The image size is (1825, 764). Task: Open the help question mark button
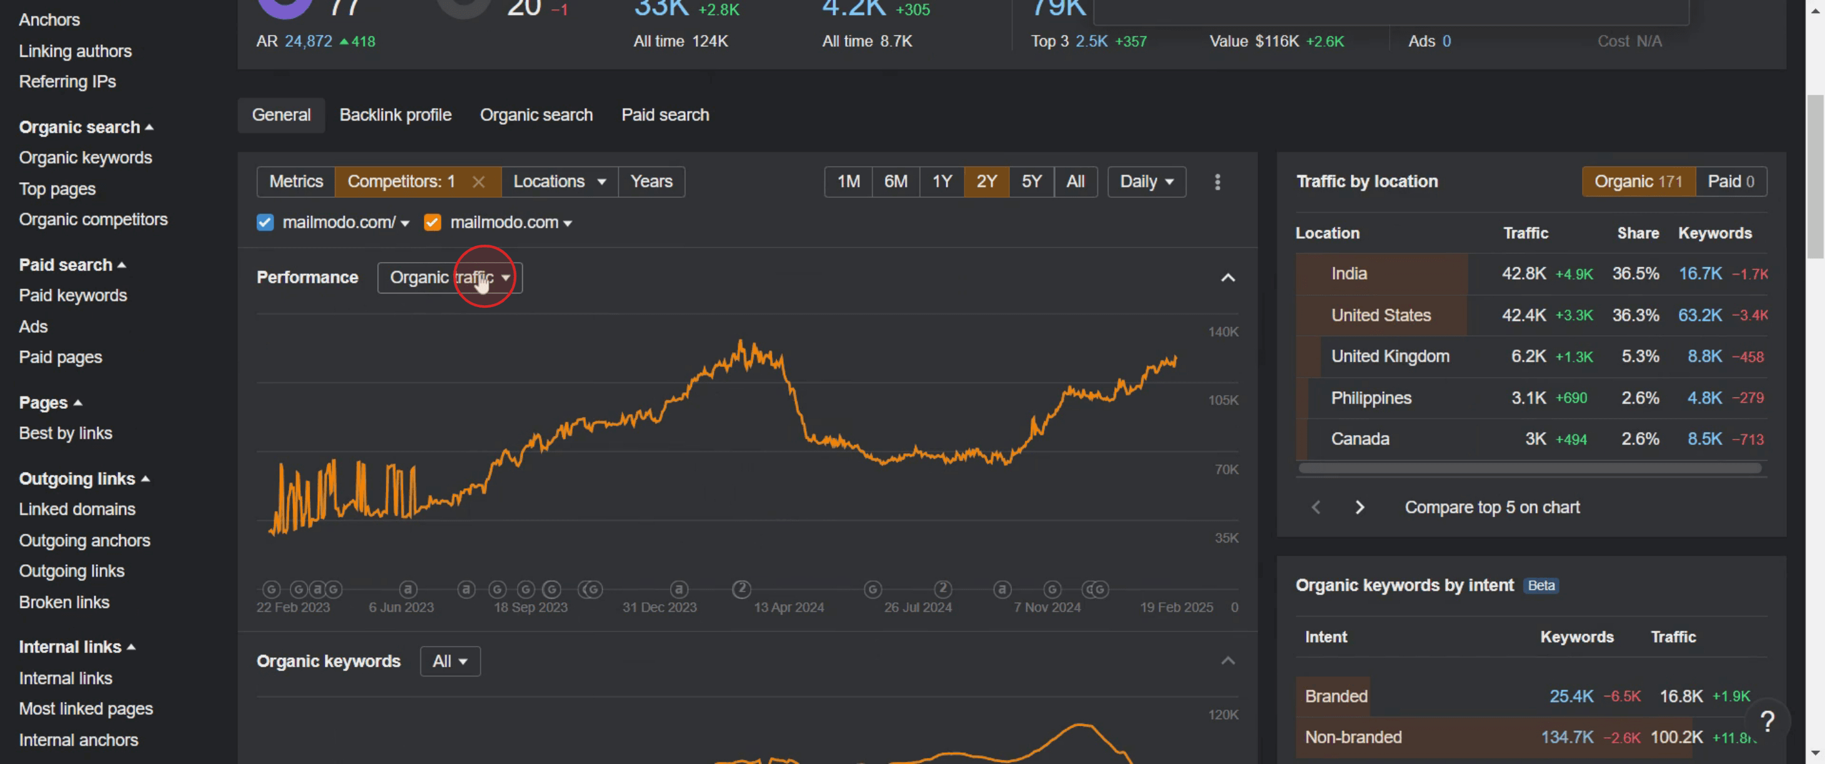[1767, 722]
